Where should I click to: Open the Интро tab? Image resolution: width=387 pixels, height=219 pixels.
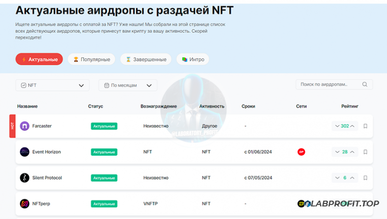click(x=193, y=59)
